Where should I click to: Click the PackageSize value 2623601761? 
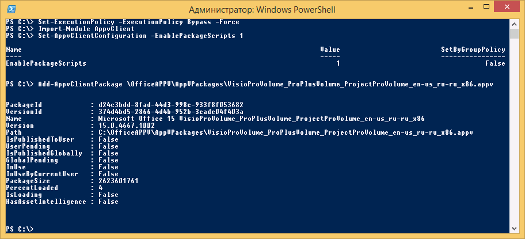coord(118,181)
